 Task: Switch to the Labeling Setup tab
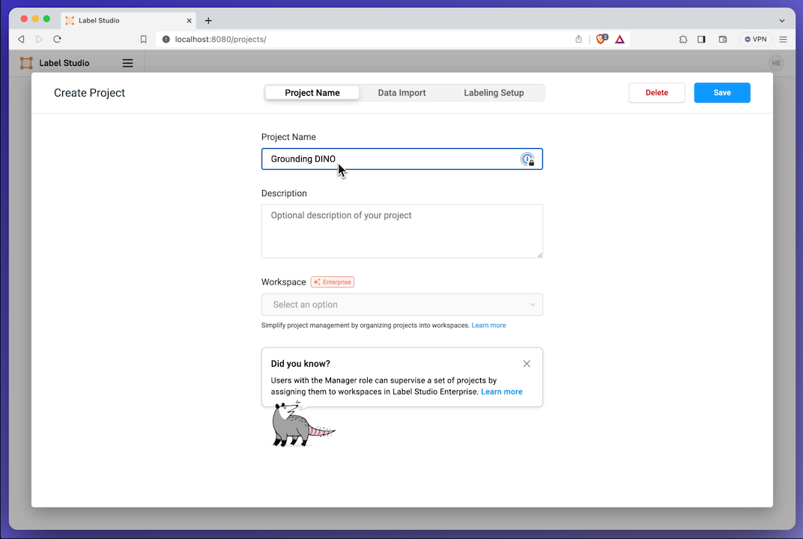(x=494, y=93)
